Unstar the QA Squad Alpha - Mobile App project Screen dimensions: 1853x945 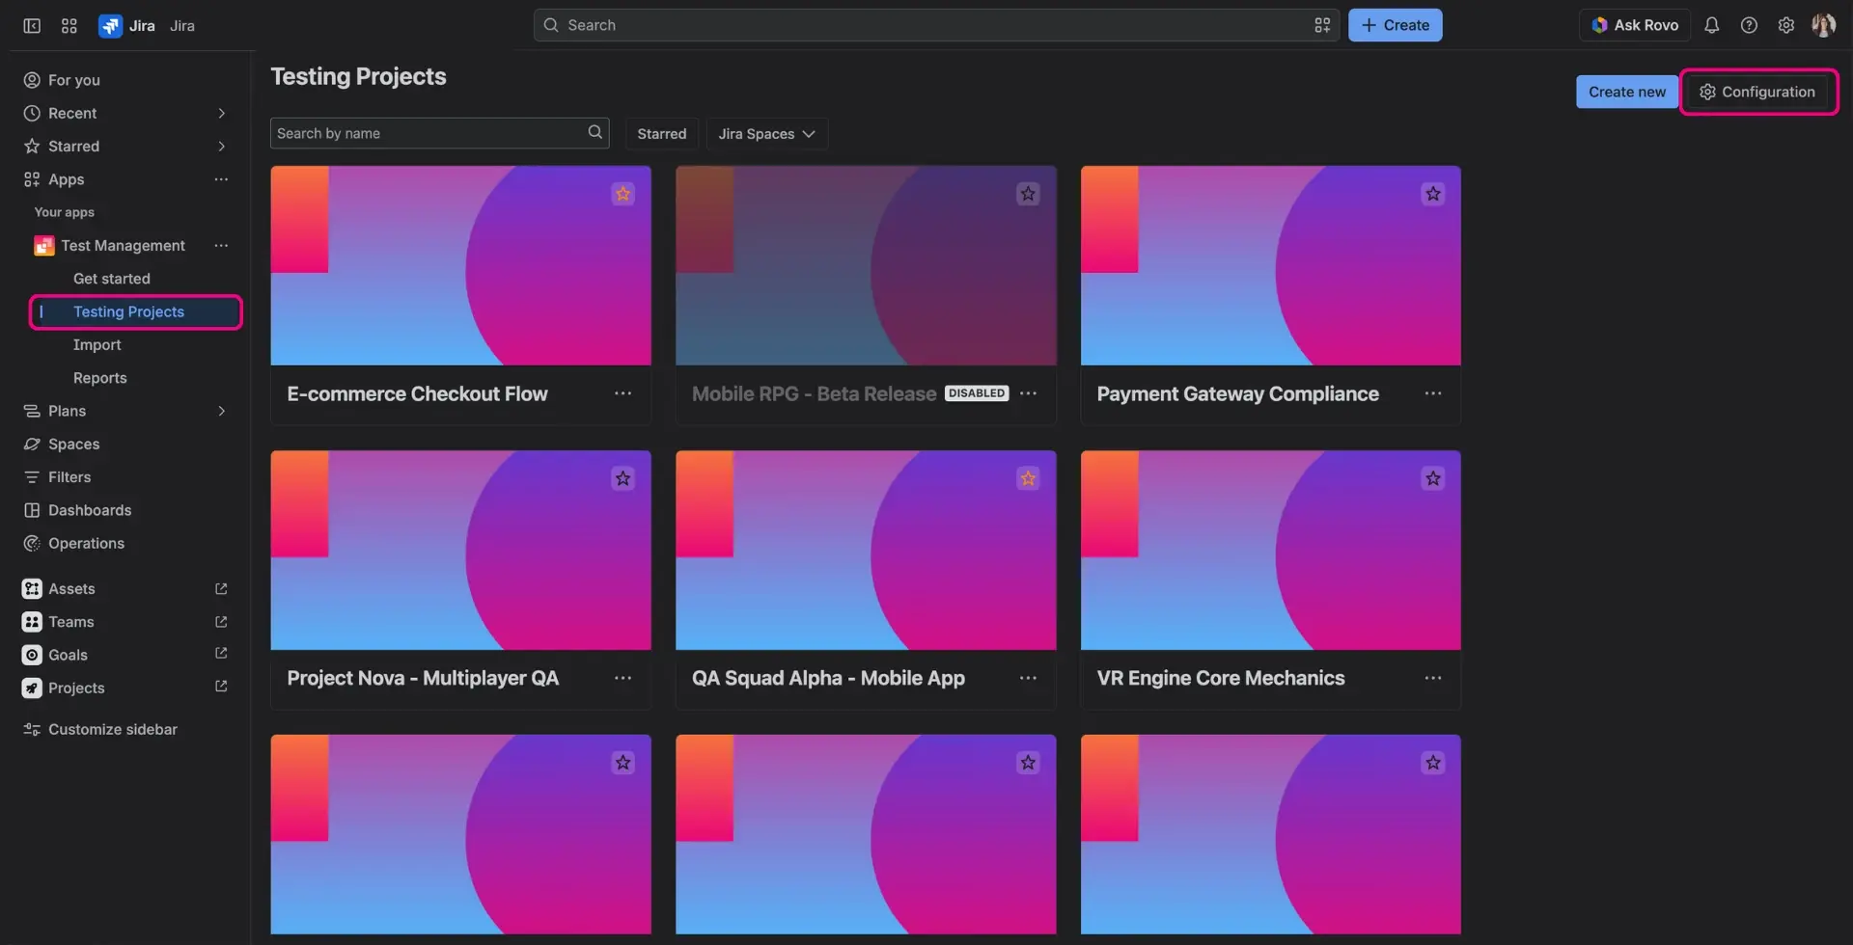coord(1029,478)
